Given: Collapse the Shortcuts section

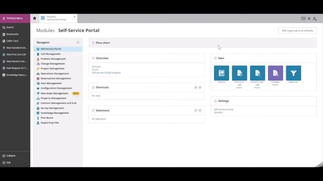Looking at the screenshot, I should [93, 87].
